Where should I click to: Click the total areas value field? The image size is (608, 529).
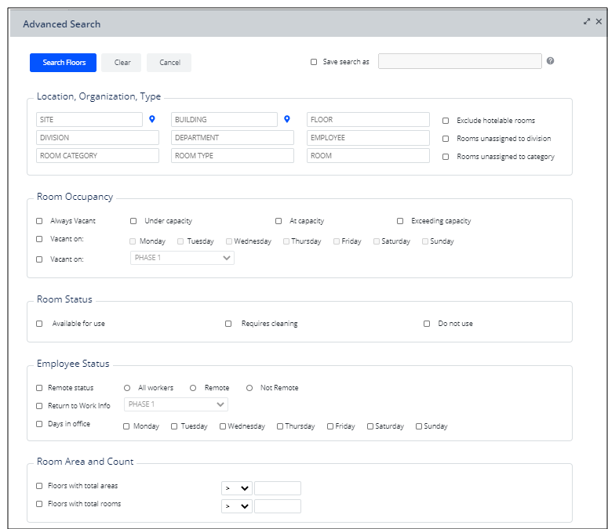click(x=278, y=488)
